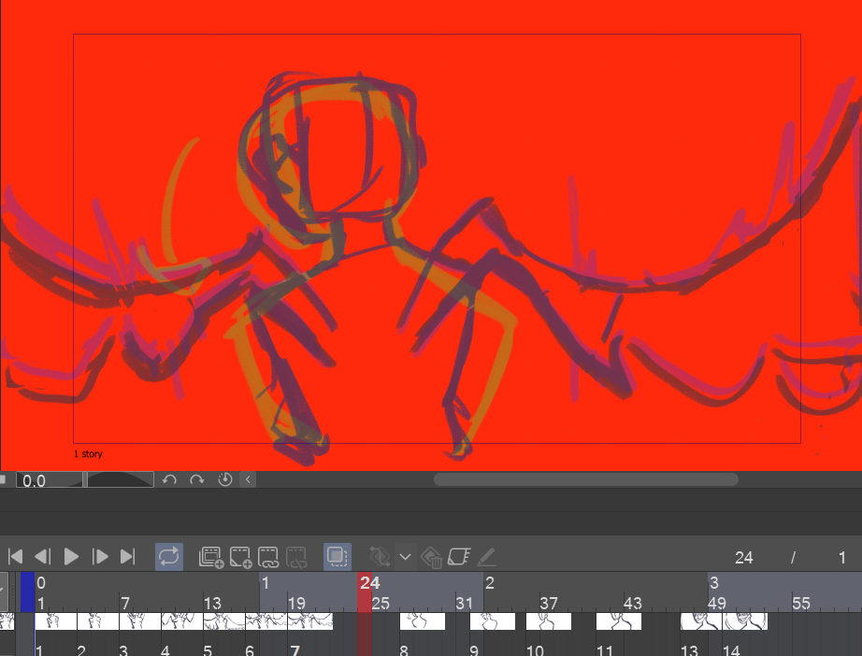
Task: Click second marker 2 on the ruler
Action: click(490, 582)
